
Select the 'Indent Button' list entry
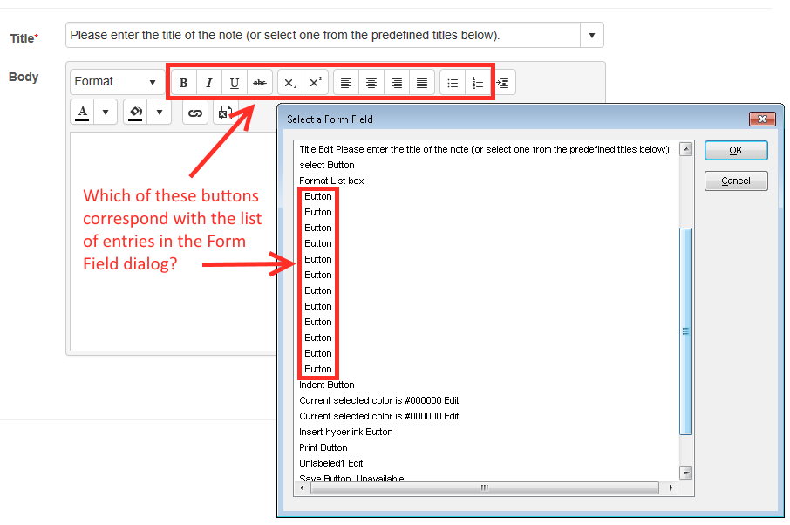326,385
